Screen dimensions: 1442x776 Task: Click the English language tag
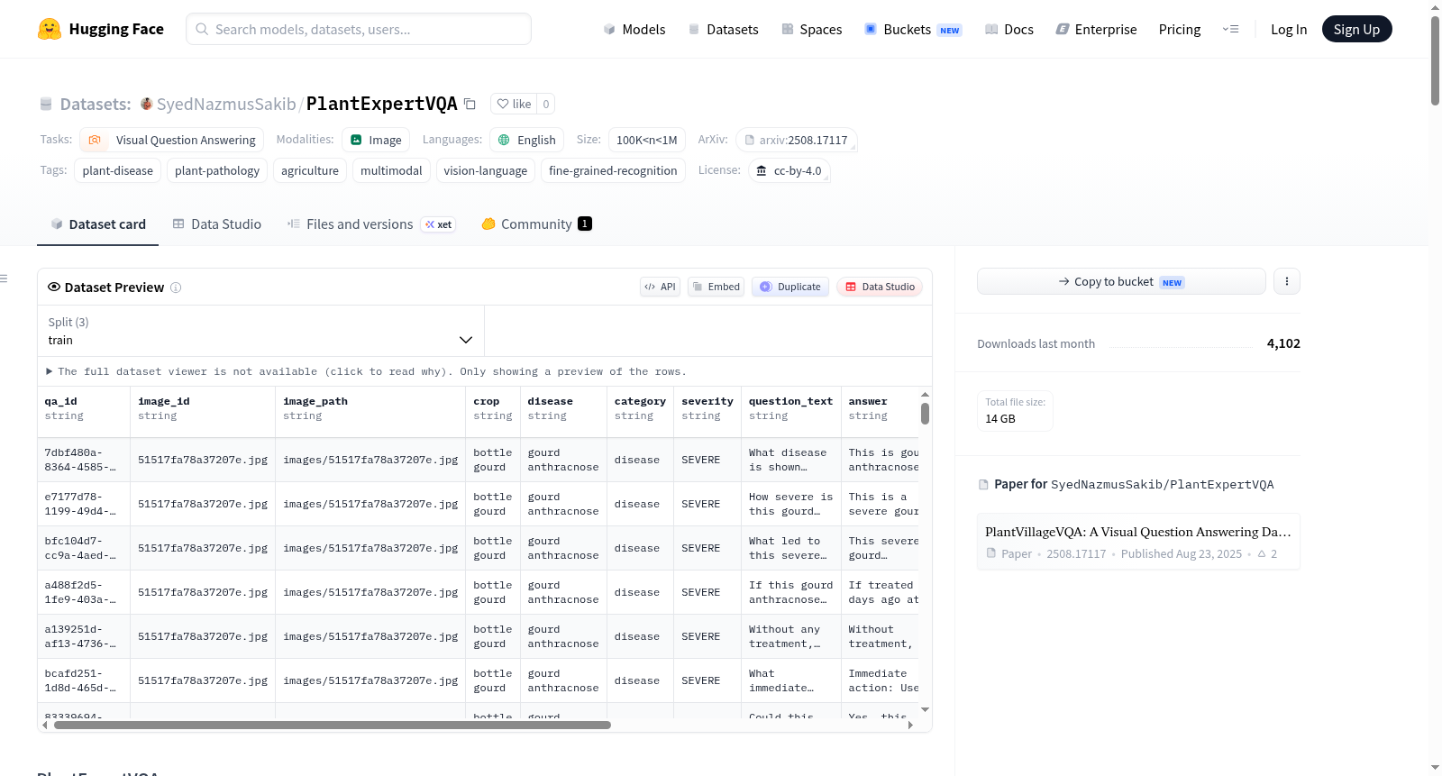coord(527,140)
